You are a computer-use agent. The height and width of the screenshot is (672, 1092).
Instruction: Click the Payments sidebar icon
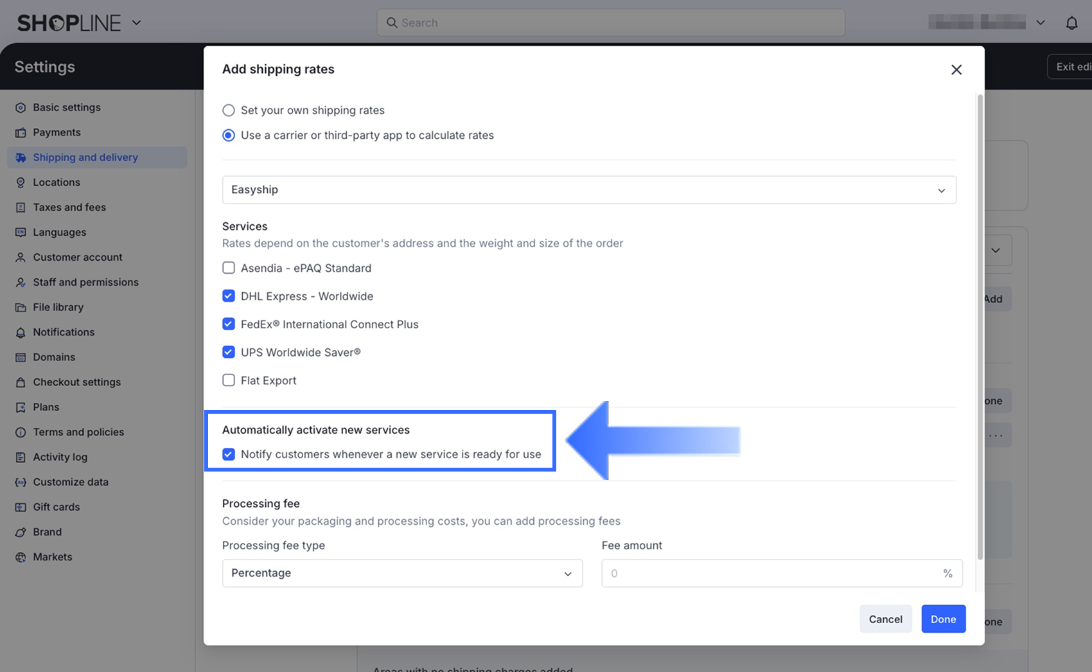[x=21, y=132]
